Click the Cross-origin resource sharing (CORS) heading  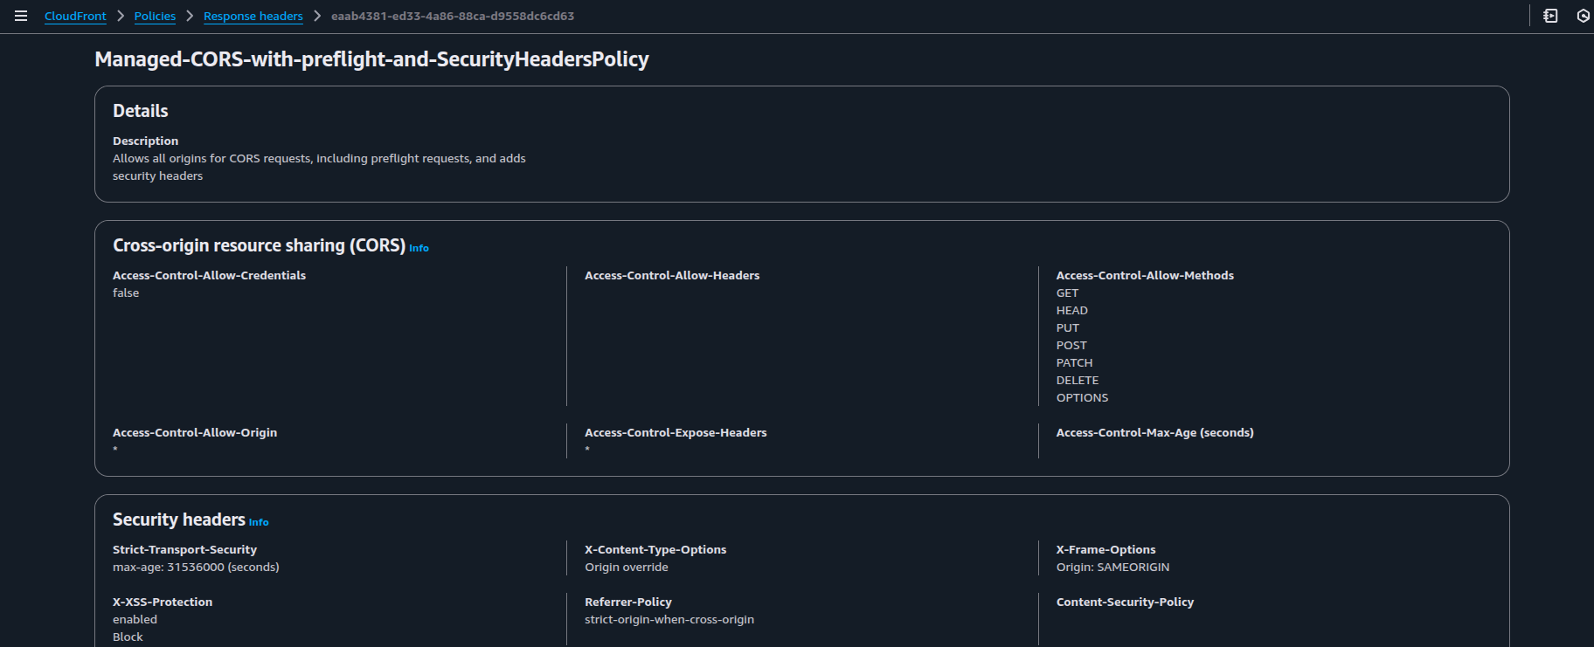(x=259, y=245)
